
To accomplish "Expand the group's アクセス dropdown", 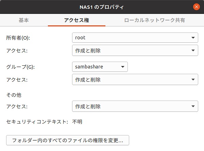I will [135, 80].
